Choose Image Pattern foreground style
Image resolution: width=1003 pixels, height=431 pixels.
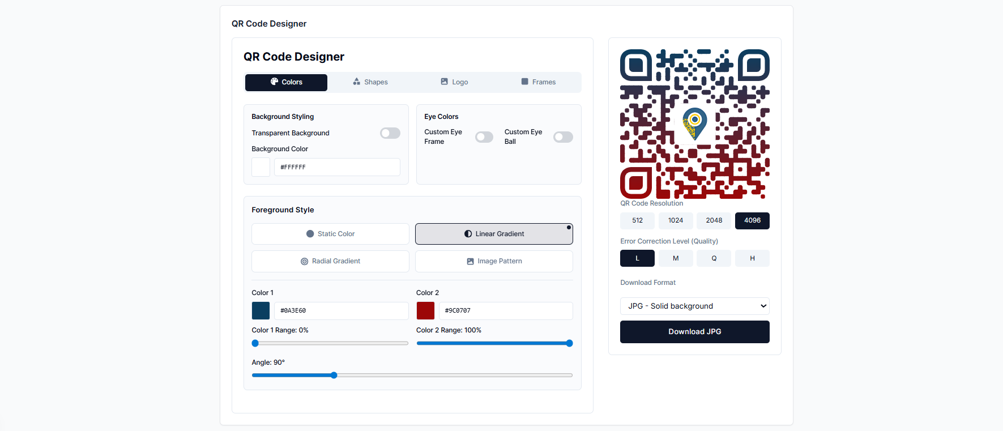click(x=494, y=261)
